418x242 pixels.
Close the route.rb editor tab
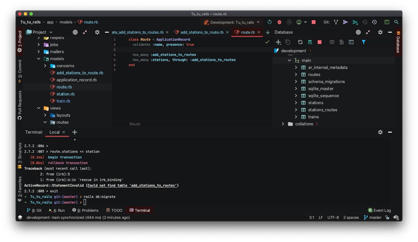(x=259, y=32)
